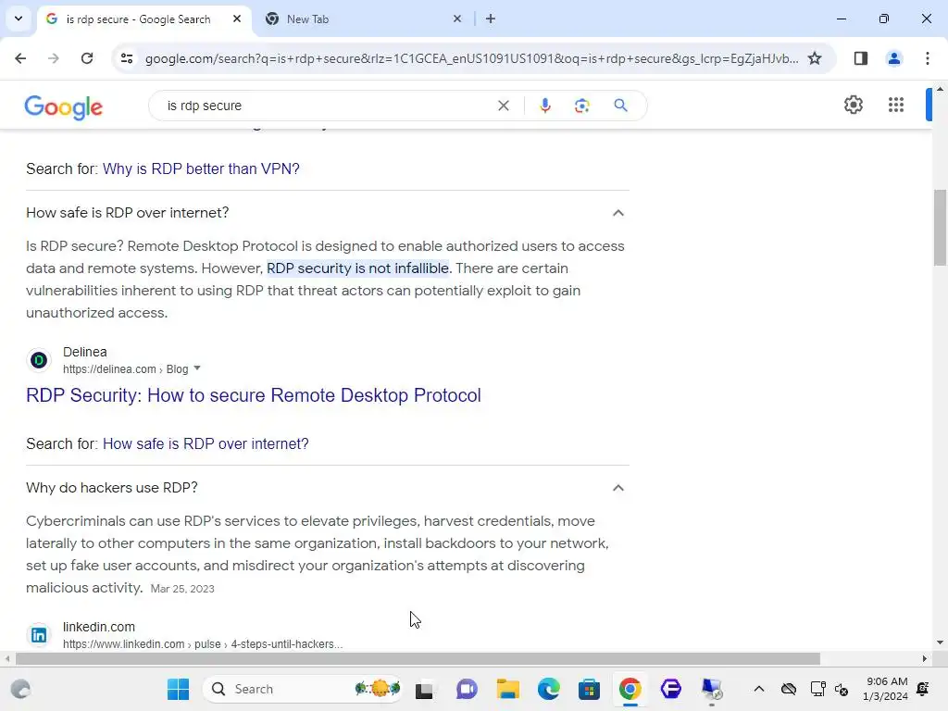Open the Teams chat taskbar icon
Screen dimensions: 948x711
coord(467,689)
